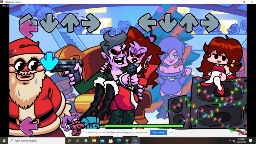Open File Explorer from the taskbar
256x144 pixels.
click(94, 141)
